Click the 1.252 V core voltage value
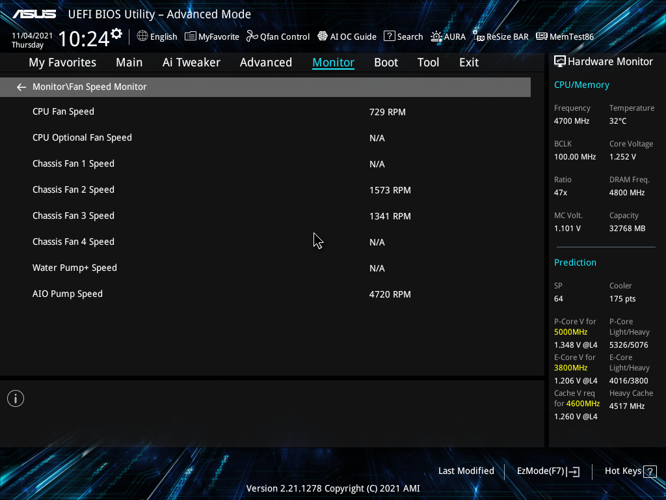 (622, 156)
